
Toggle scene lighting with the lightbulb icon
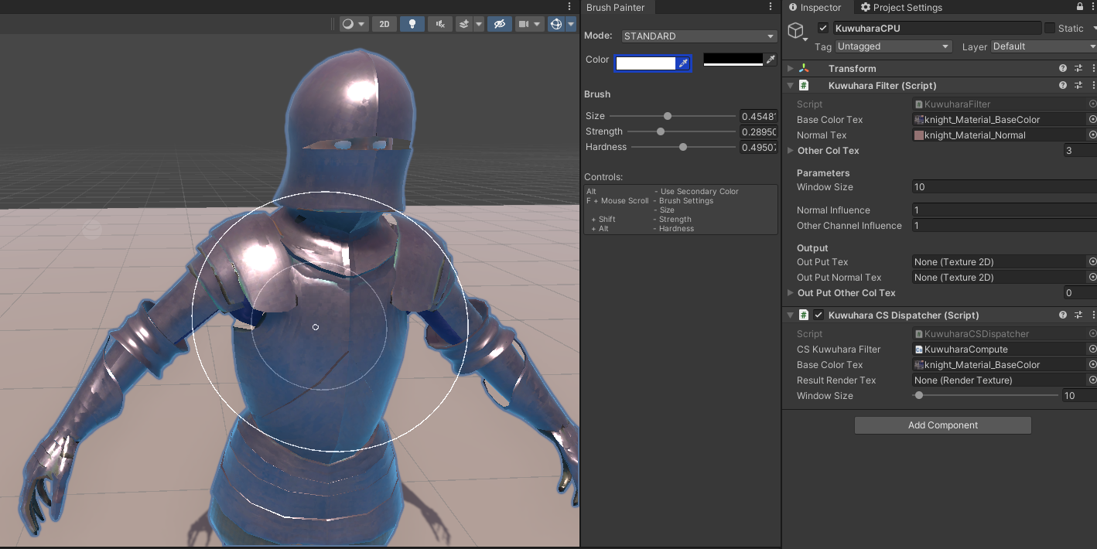[x=412, y=24]
